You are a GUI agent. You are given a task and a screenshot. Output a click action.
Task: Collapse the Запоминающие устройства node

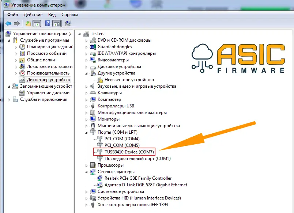[x=9, y=87]
